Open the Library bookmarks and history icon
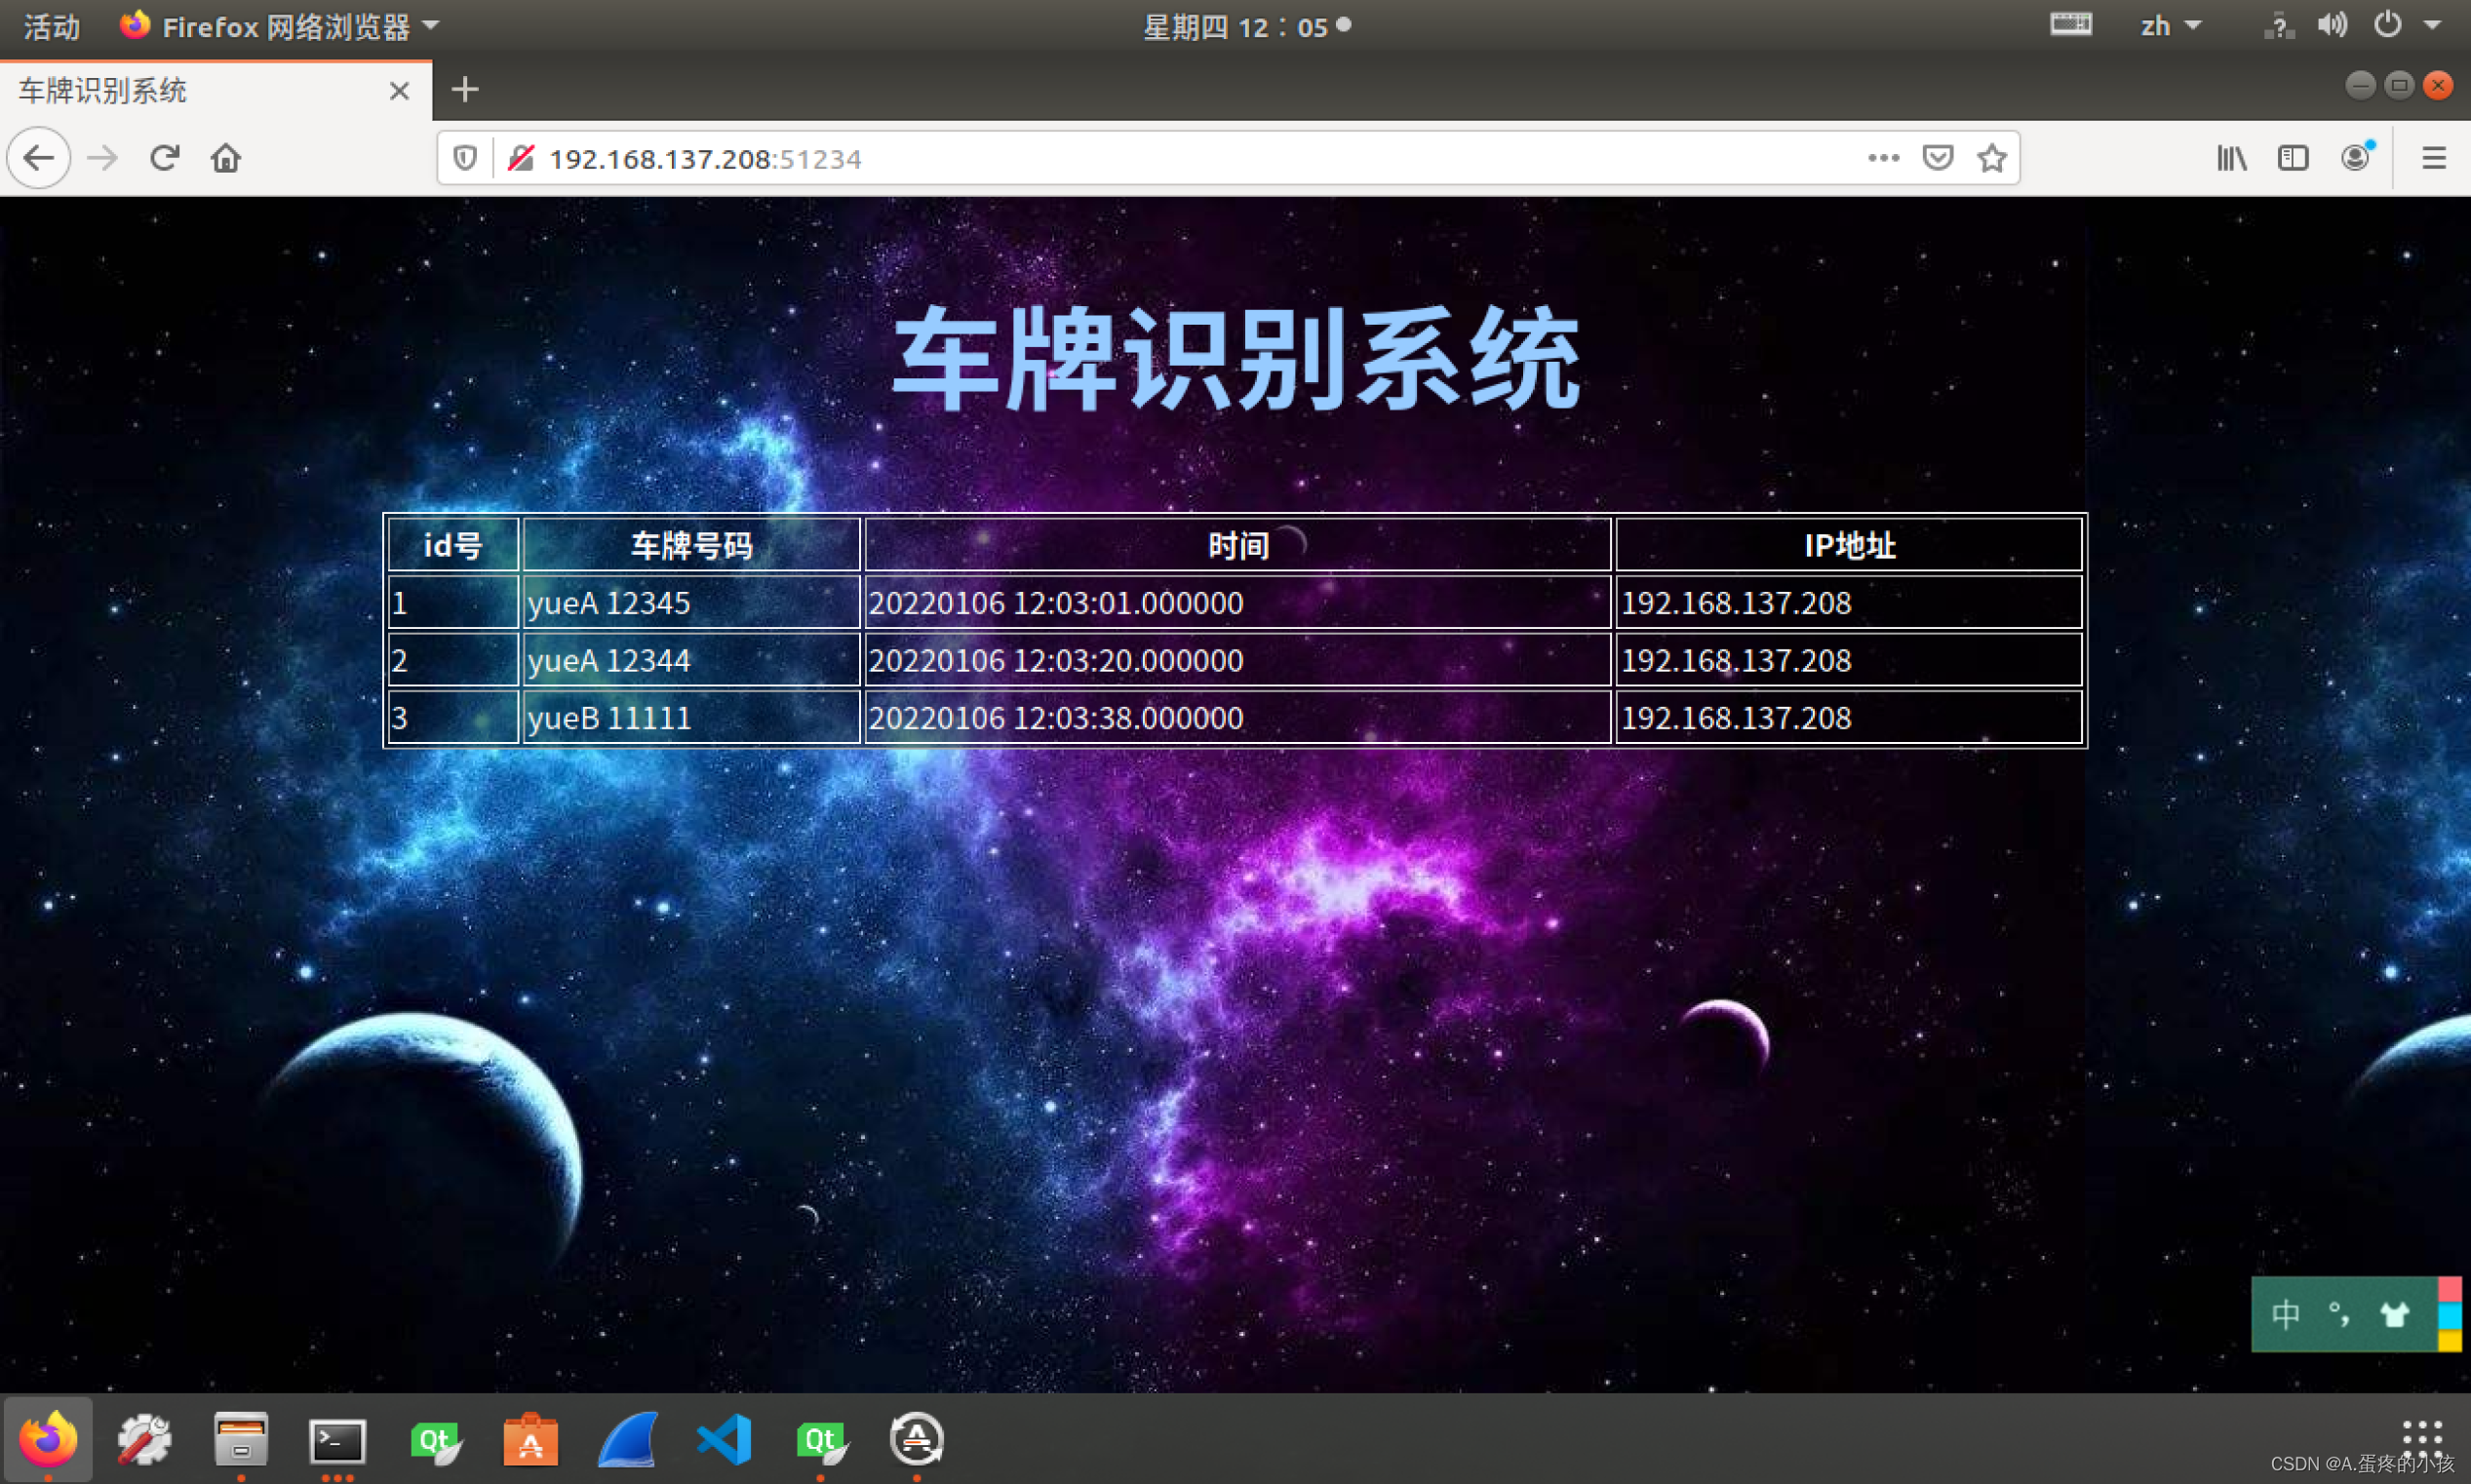 pyautogui.click(x=2231, y=158)
